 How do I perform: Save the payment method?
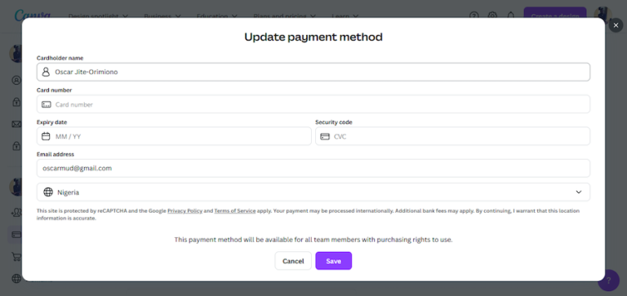(x=333, y=261)
